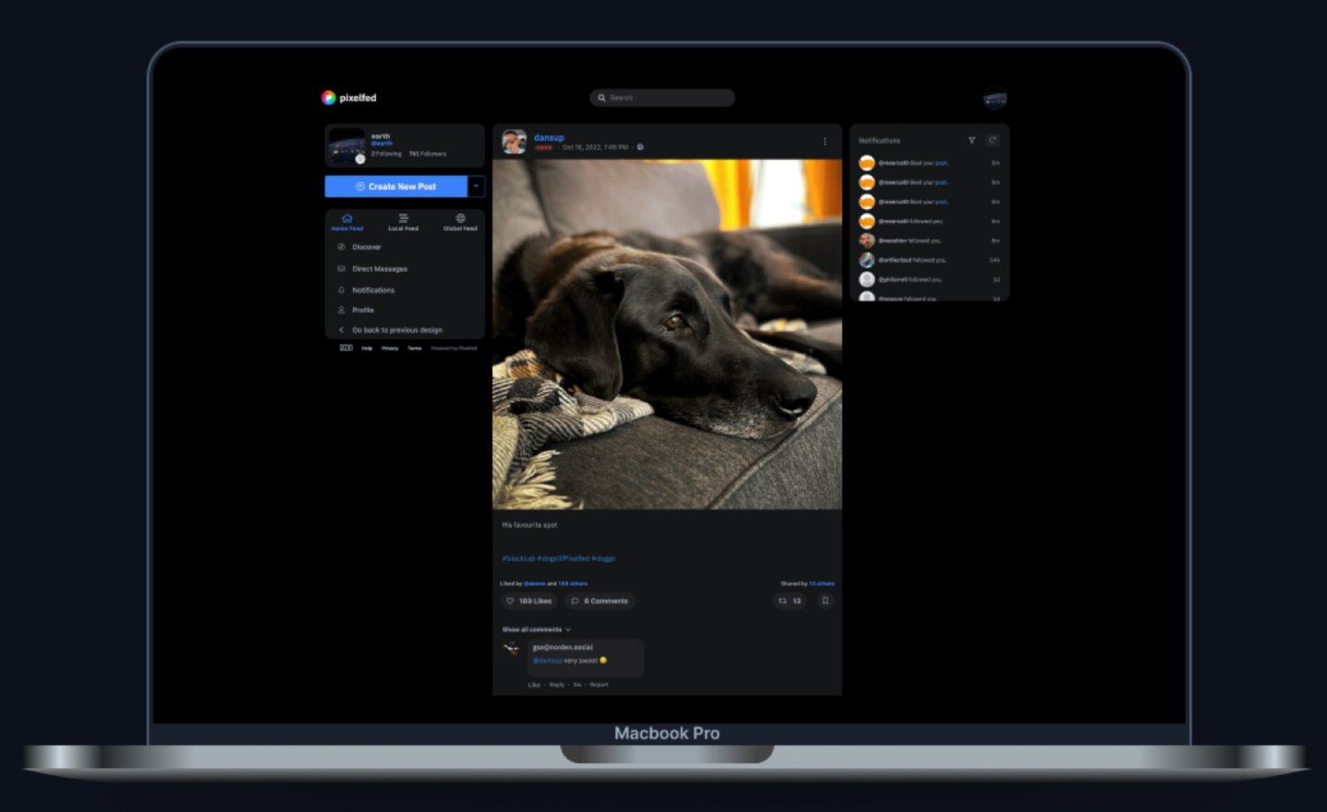1327x812 pixels.
Task: Switch to the Local Feed tab
Action: tap(403, 222)
